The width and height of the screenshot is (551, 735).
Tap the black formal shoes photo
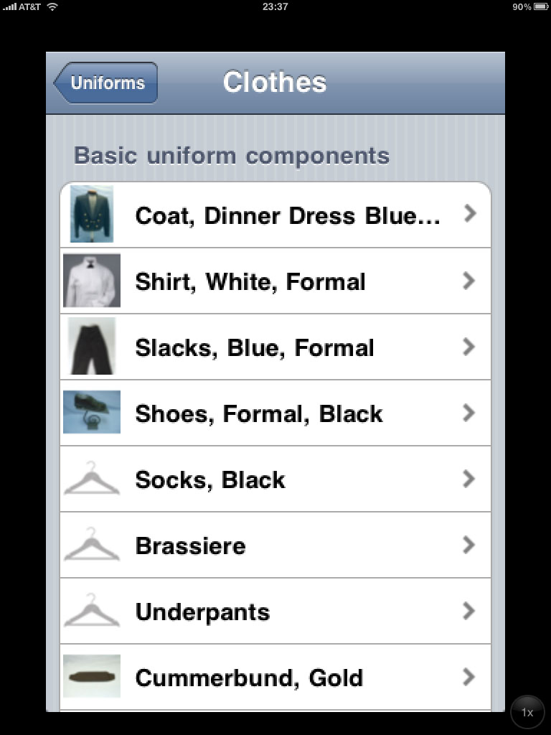coord(92,413)
